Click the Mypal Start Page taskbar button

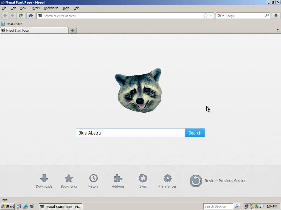(61, 207)
